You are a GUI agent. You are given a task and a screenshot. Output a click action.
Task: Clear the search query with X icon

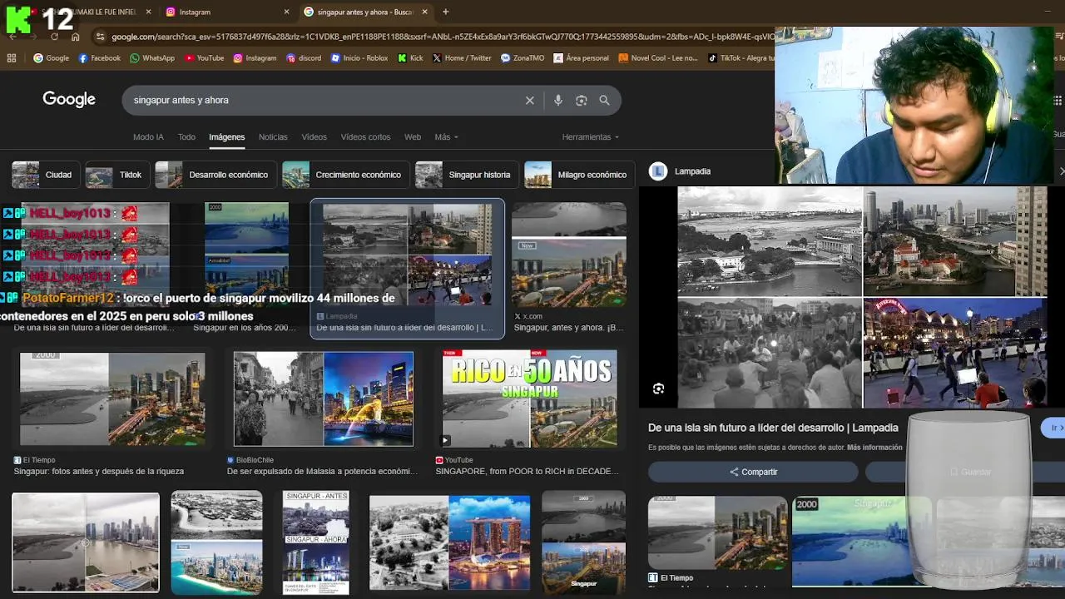tap(529, 100)
